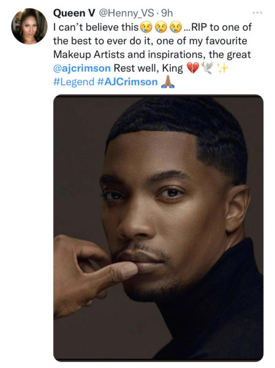Browse the #AJCrimson hashtag
The height and width of the screenshot is (368, 275).
[x=127, y=82]
